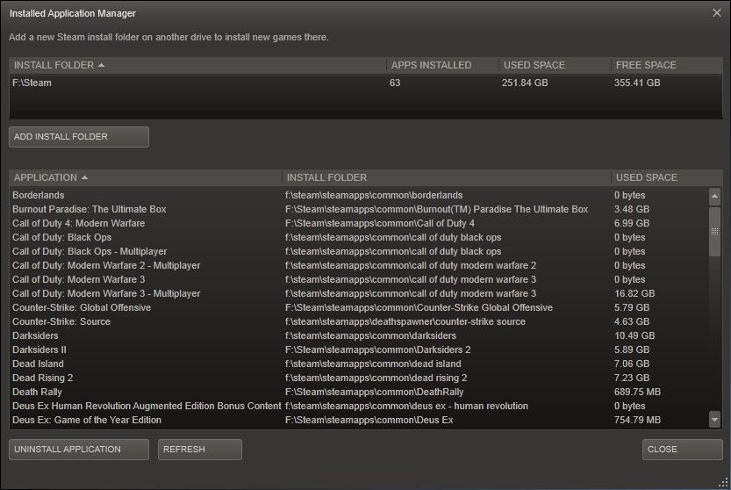Select the Darksiders application row
Viewport: 731px width, 490px height.
pyautogui.click(x=359, y=335)
